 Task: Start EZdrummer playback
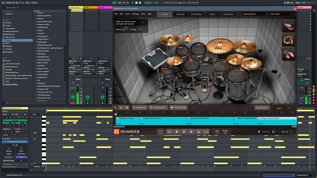click(x=184, y=132)
